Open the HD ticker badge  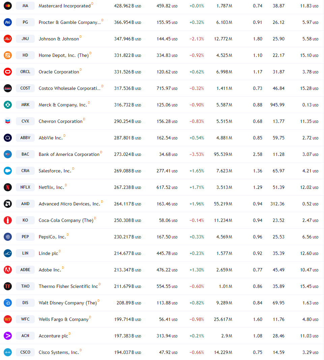pos(25,55)
